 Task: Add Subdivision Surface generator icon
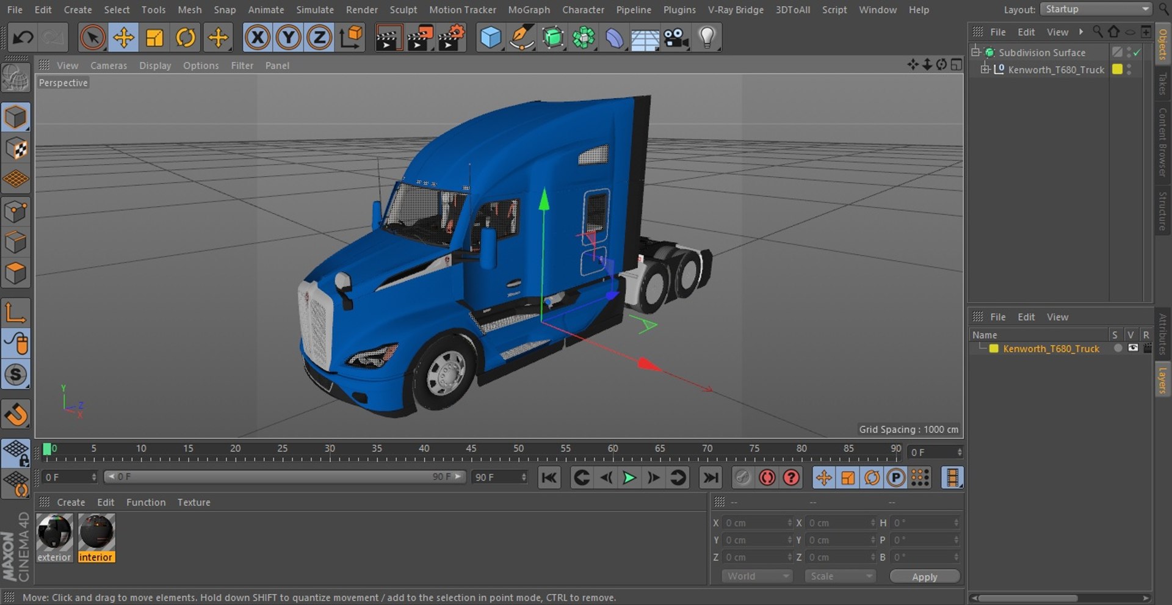(552, 38)
